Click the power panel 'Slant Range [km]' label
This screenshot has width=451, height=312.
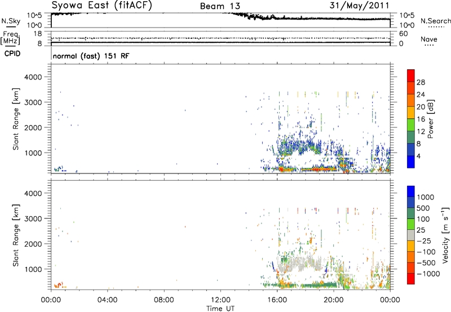[x=16, y=119]
